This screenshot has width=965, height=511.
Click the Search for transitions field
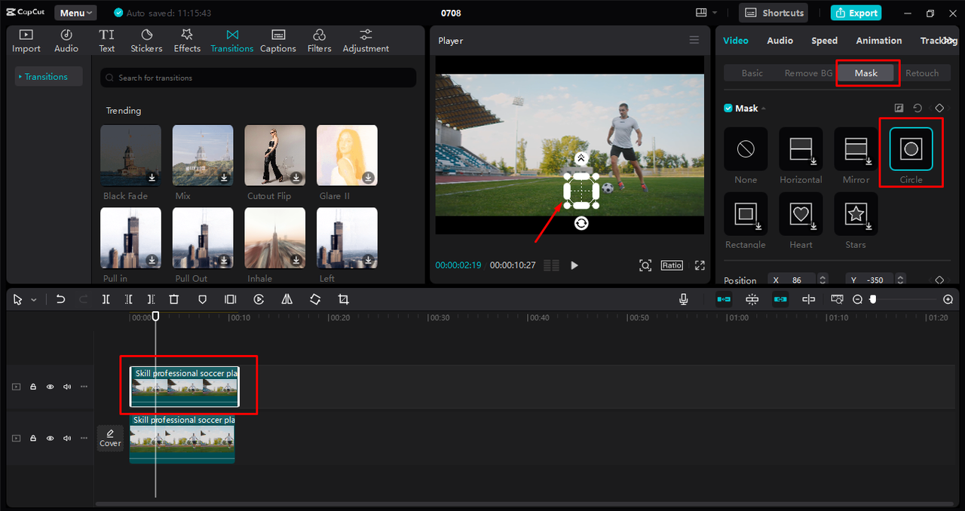tap(259, 78)
